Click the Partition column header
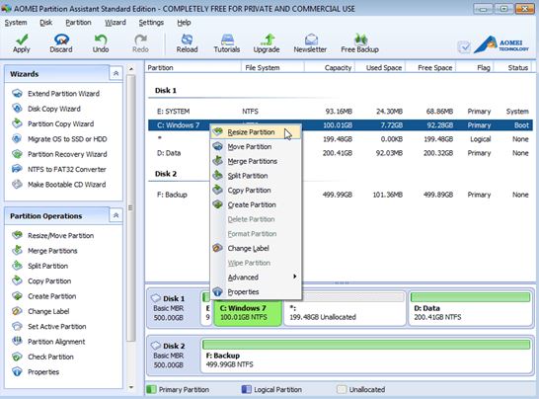 [x=193, y=68]
